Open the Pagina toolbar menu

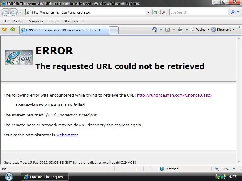(x=200, y=30)
